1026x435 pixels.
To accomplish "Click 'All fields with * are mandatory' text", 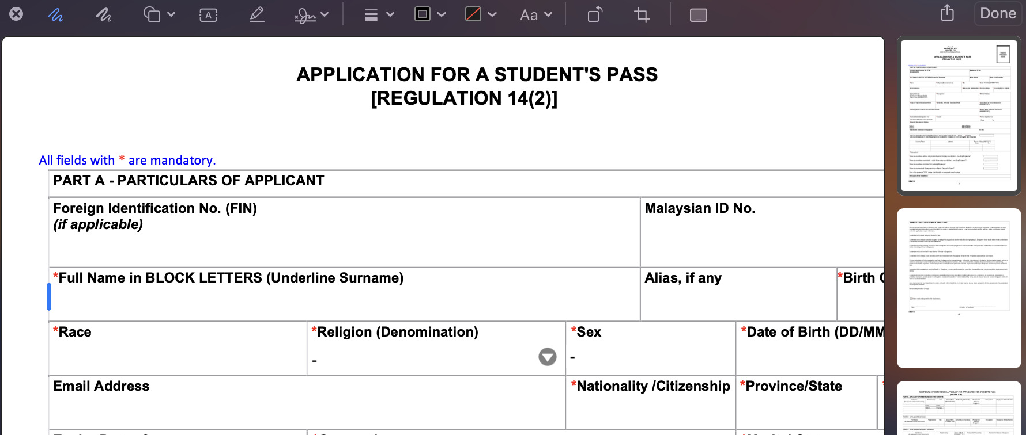I will (x=127, y=160).
